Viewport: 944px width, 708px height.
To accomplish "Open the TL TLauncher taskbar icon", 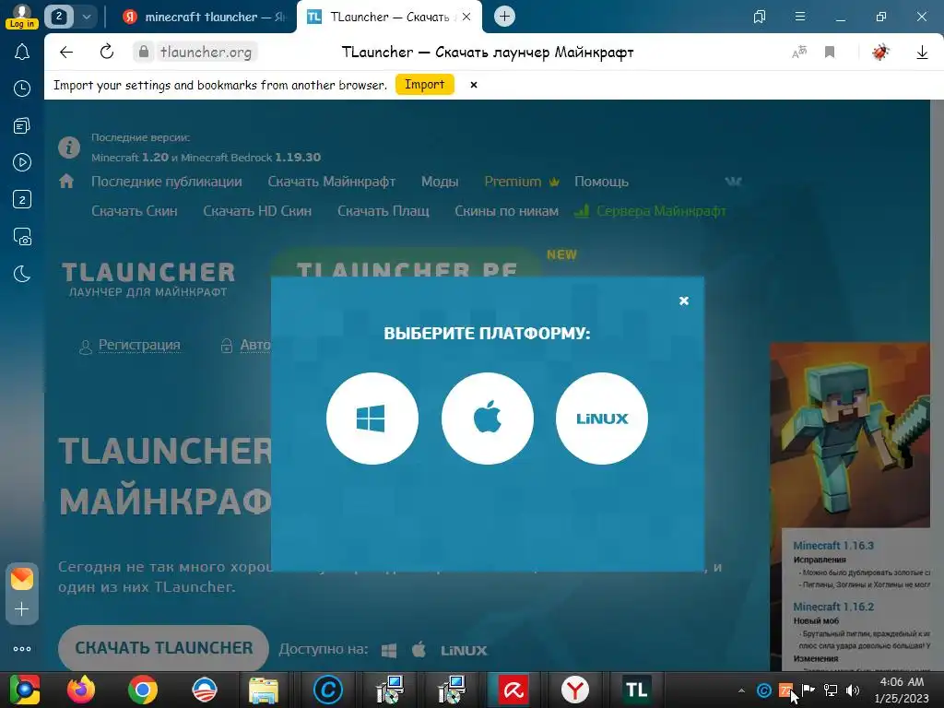I will point(636,690).
